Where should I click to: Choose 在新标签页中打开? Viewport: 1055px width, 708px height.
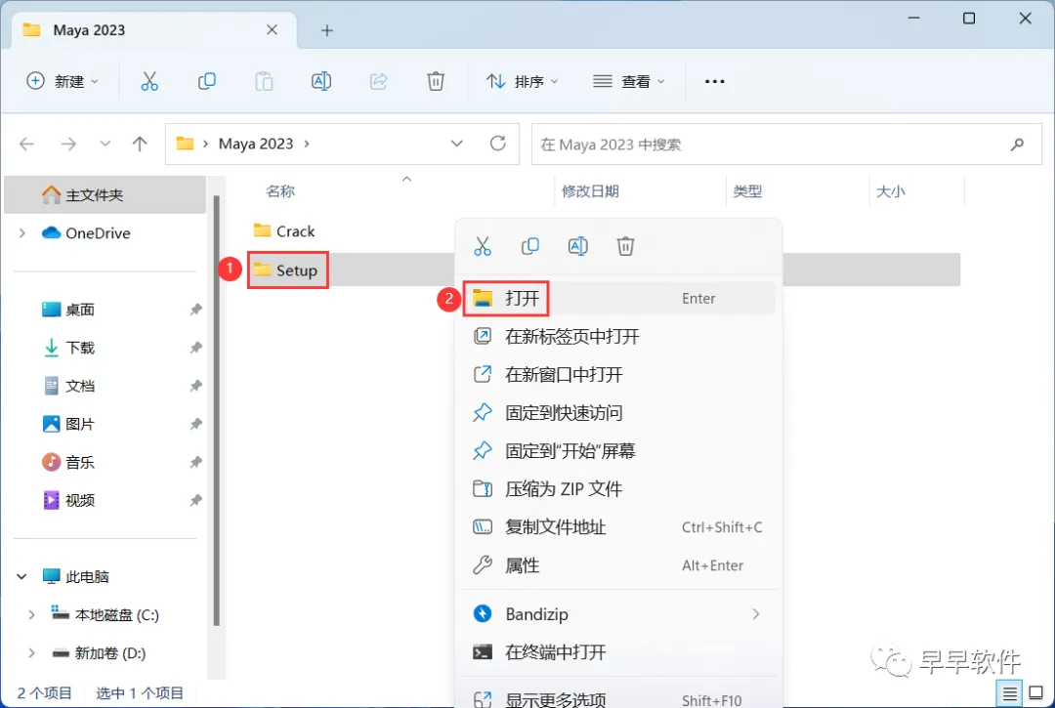pyautogui.click(x=619, y=336)
